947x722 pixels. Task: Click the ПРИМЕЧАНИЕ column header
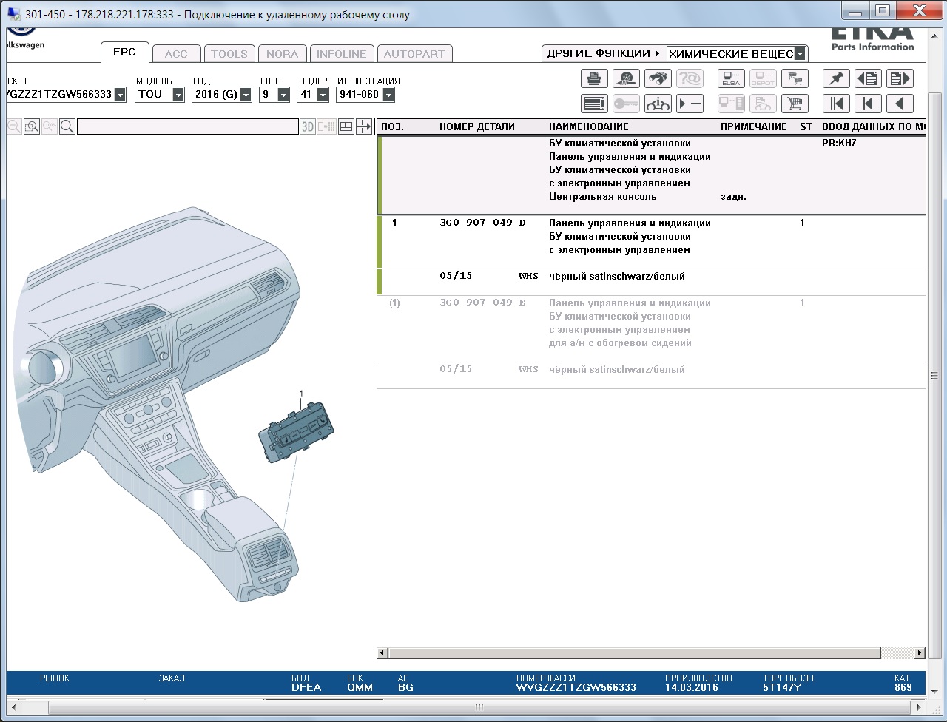pos(754,126)
